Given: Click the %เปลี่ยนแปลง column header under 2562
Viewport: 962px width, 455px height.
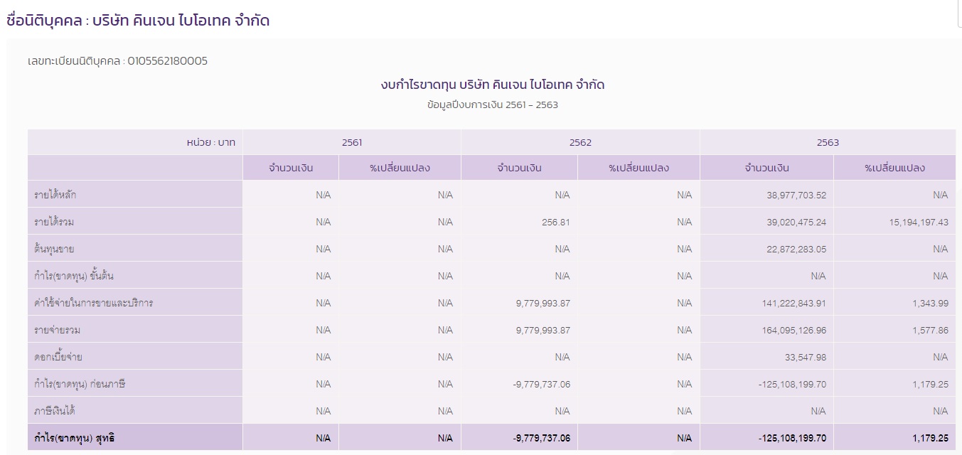Looking at the screenshot, I should [x=638, y=167].
